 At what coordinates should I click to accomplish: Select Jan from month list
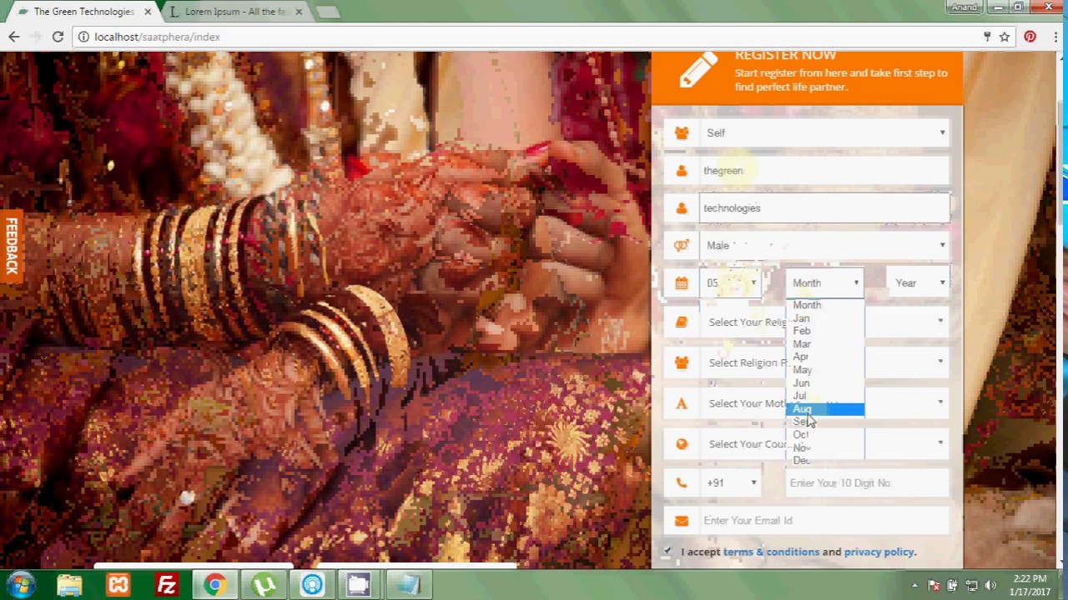coord(825,318)
